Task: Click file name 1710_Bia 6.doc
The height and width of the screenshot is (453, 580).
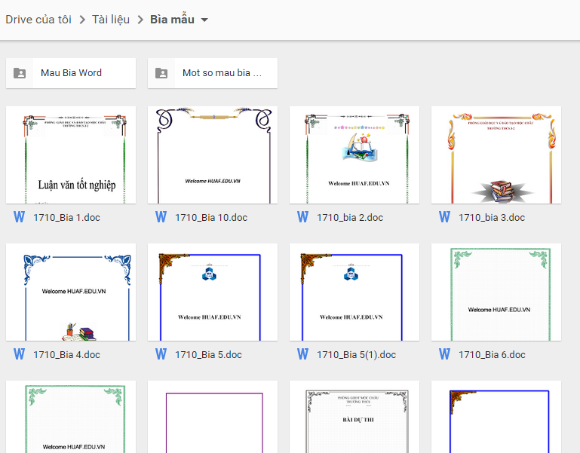Action: point(492,354)
